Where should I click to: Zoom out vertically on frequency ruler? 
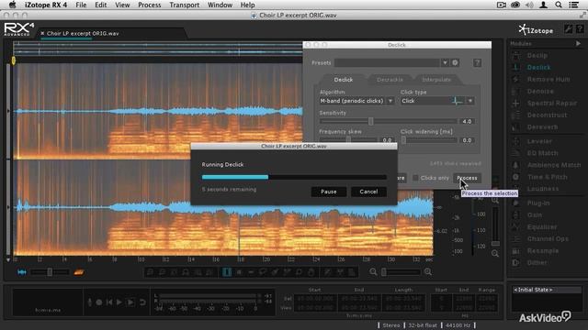coord(495,253)
